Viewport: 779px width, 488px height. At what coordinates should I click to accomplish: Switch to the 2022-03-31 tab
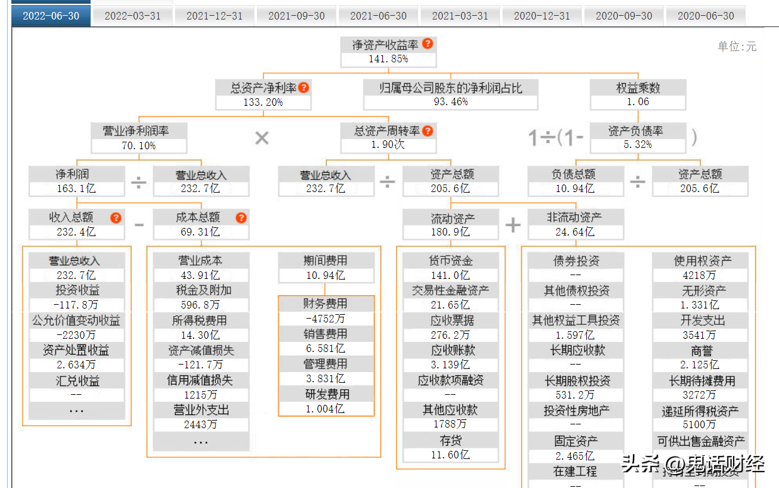coord(132,16)
